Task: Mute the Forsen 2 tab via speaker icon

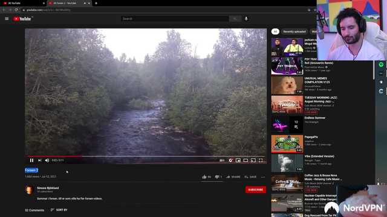Action: coord(85,3)
